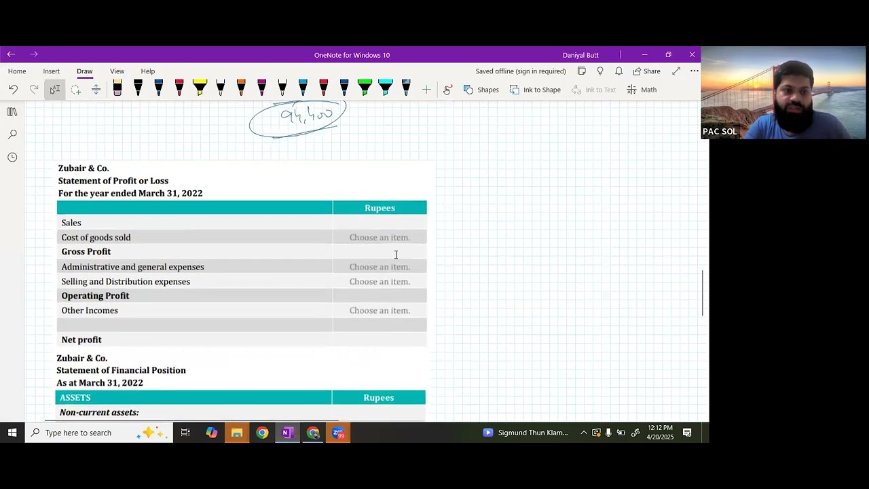Open the Windows Start menu
This screenshot has height=489, width=869.
tap(12, 433)
